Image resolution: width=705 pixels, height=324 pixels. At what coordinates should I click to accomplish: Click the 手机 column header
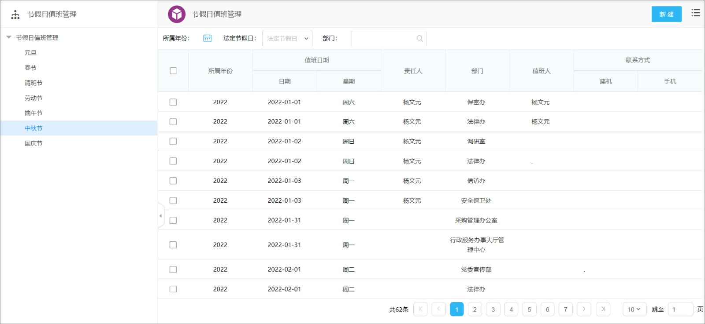click(x=670, y=81)
